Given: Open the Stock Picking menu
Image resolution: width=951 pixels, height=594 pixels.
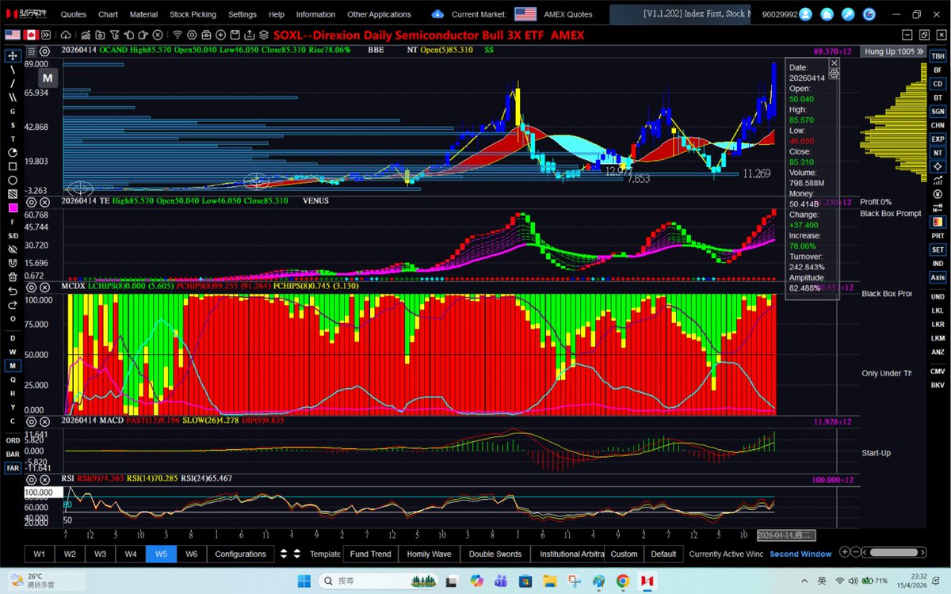Looking at the screenshot, I should pyautogui.click(x=192, y=14).
